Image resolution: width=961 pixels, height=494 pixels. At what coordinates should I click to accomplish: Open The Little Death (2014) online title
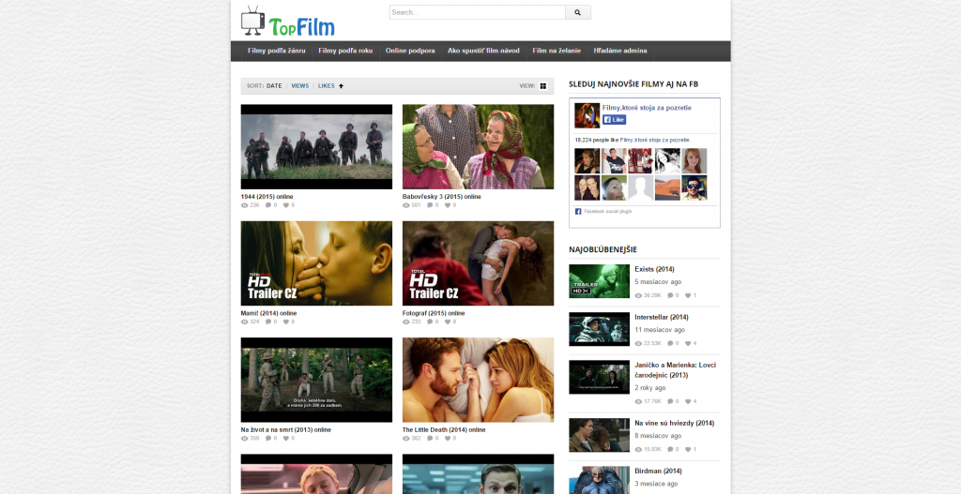click(444, 429)
